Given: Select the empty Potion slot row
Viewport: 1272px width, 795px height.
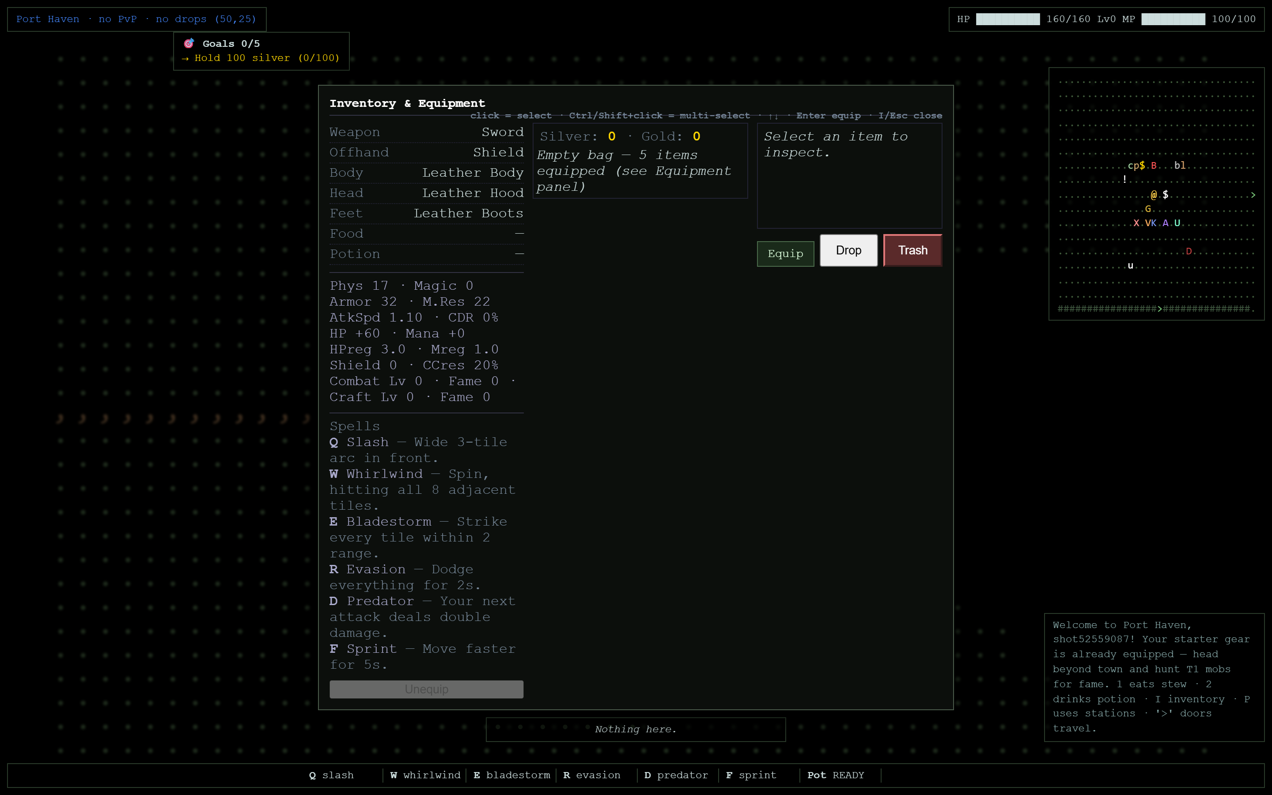Looking at the screenshot, I should (x=426, y=254).
